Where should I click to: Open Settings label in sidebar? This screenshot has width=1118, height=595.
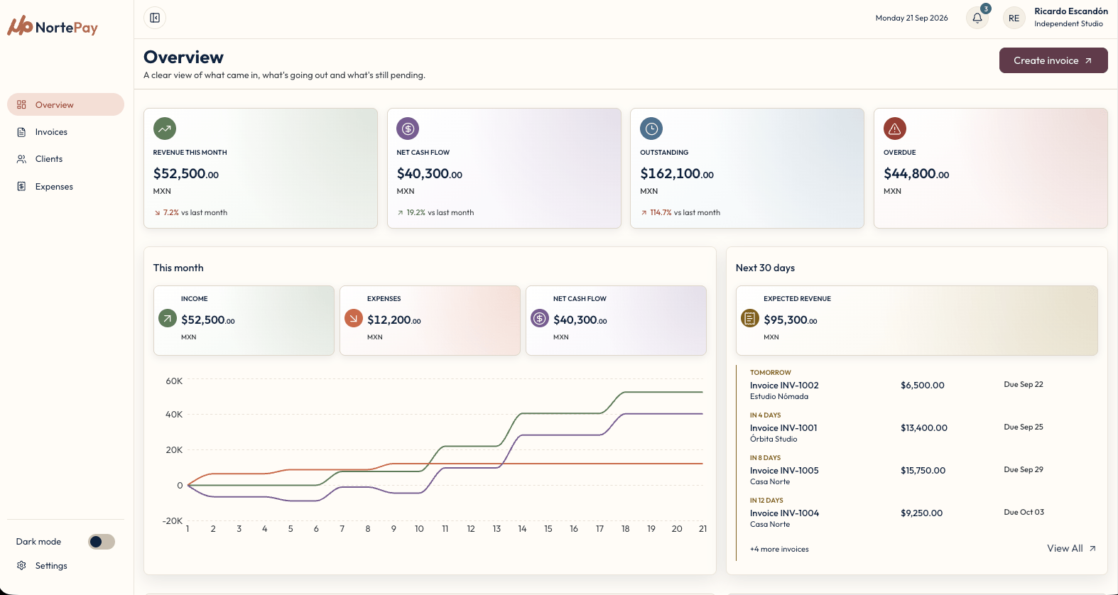[51, 566]
